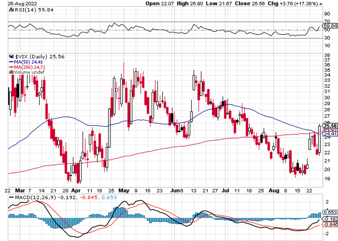Click the 0.653 MACD histogram value tag
This screenshot has height=241, width=338.
tap(330, 212)
